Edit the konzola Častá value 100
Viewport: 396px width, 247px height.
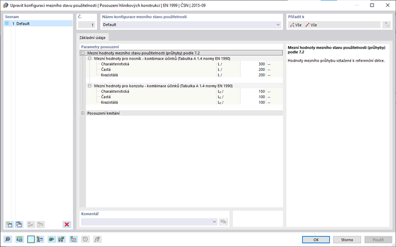(253, 97)
